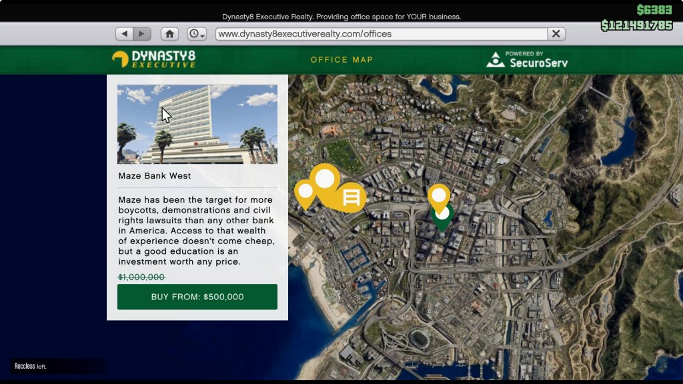Buy office from $500,000
The image size is (683, 384).
point(197,297)
